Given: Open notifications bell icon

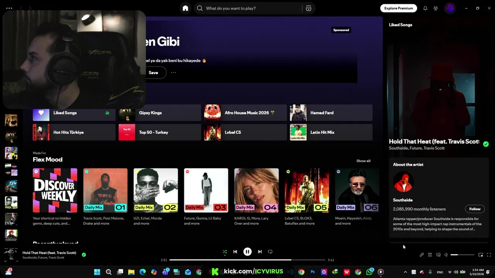Looking at the screenshot, I should click(425, 8).
